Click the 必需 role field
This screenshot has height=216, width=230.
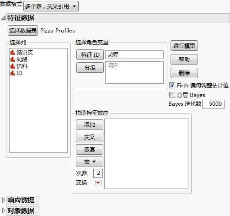pyautogui.click(x=134, y=55)
